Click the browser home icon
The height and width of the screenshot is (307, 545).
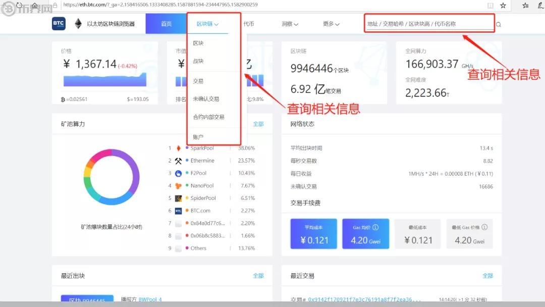coord(35,5)
